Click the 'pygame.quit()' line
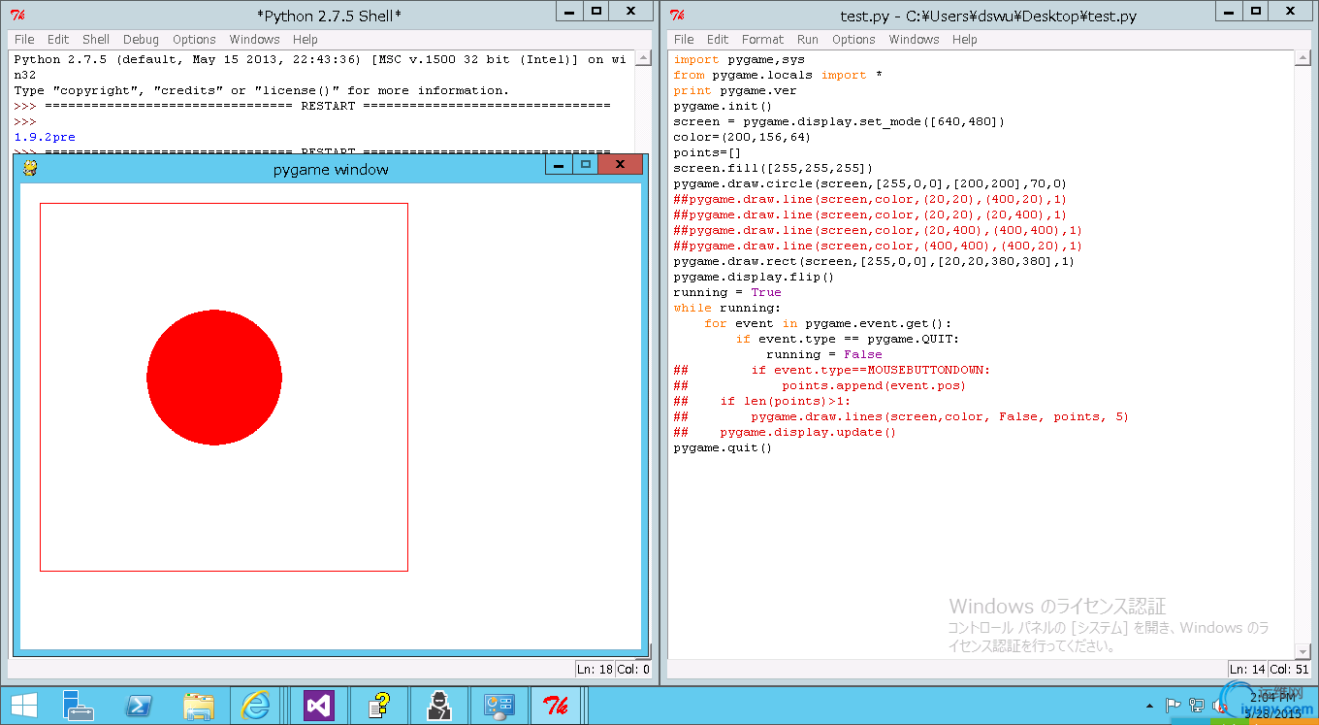The height and width of the screenshot is (725, 1319). click(x=723, y=447)
